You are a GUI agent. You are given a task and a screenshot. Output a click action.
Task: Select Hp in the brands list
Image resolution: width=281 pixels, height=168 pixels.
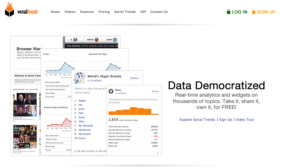[x=80, y=105]
